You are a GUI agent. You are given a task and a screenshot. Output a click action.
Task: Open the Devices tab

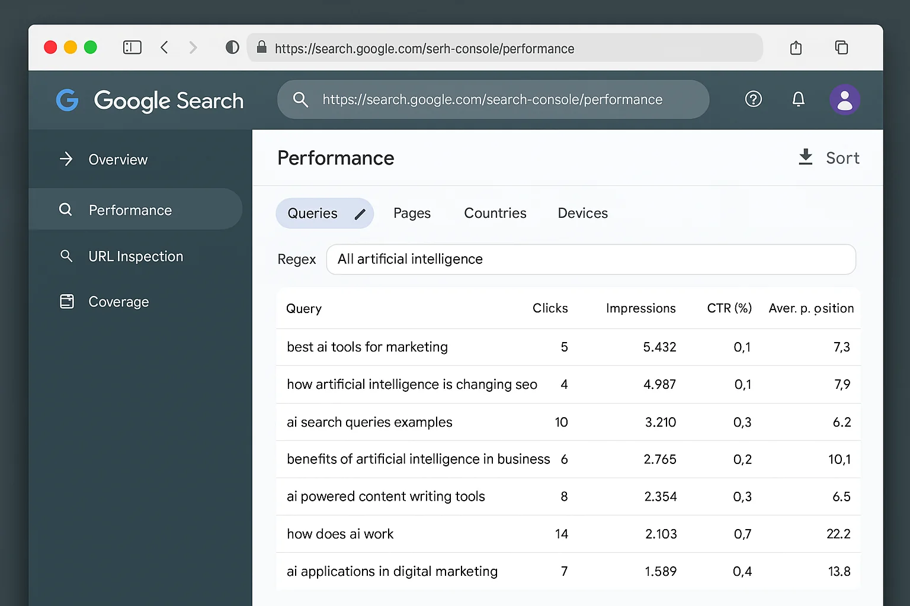(x=582, y=213)
